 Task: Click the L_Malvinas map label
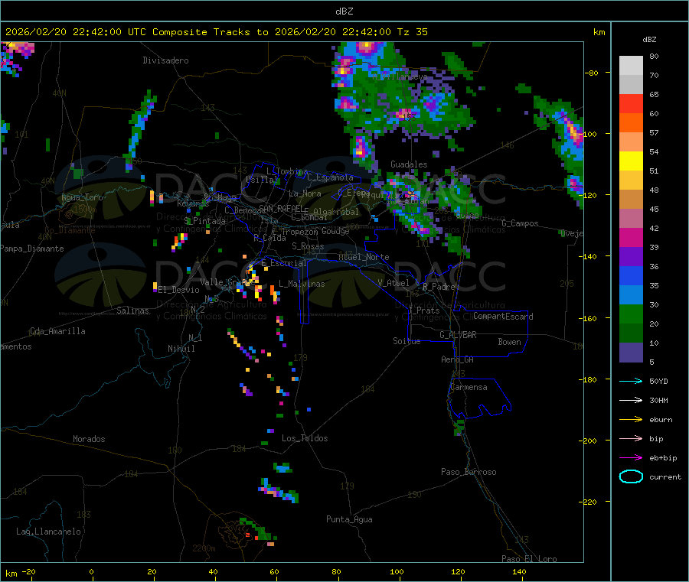(302, 284)
